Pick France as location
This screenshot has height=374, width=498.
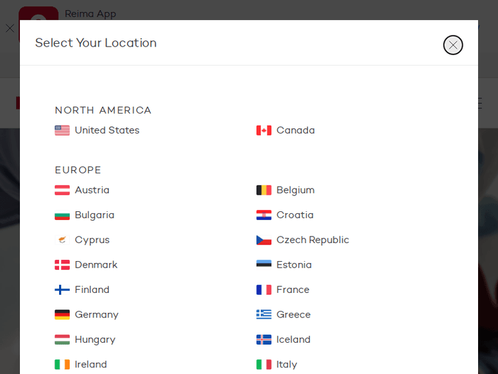(x=293, y=290)
